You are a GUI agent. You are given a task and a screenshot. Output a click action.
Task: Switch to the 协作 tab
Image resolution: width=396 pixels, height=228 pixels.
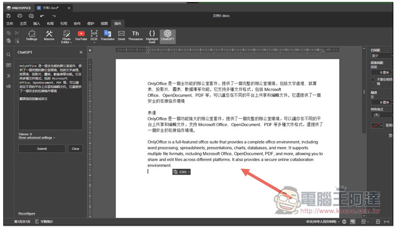click(77, 24)
